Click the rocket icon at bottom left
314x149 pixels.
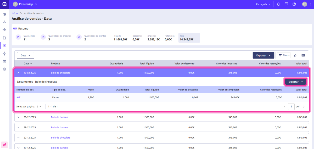click(x=4, y=145)
